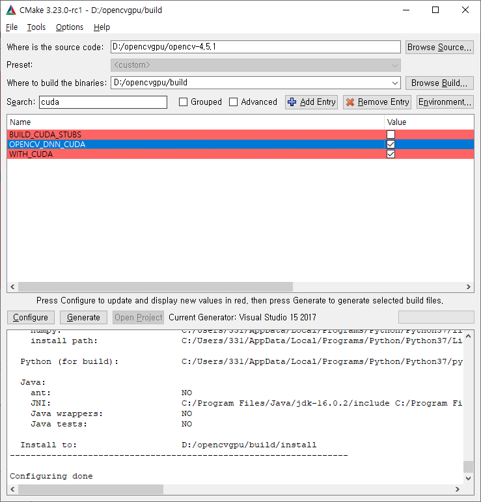The image size is (481, 502).
Task: Click 'Current Generator: Visual Studio 15 2017' label
Action: (242, 317)
